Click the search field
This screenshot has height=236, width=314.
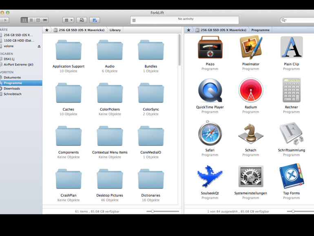(298, 20)
